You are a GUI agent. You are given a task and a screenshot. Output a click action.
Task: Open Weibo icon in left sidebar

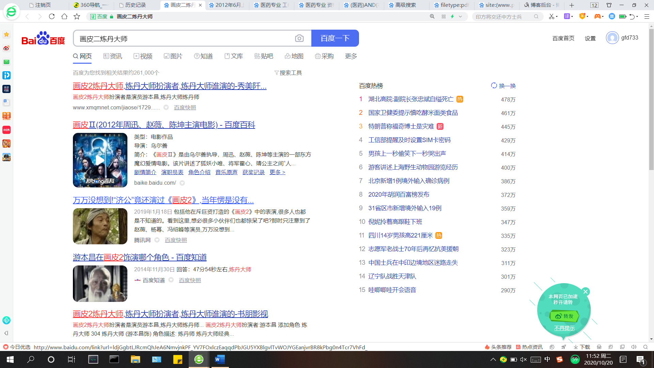(6, 48)
